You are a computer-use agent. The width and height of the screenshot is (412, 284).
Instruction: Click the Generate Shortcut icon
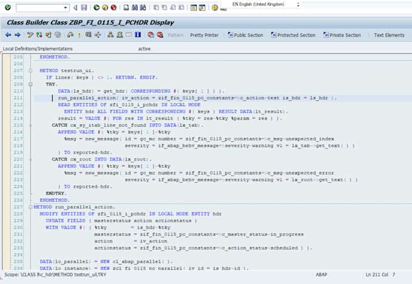[202, 8]
